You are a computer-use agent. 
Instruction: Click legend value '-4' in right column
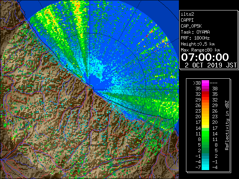(215, 167)
